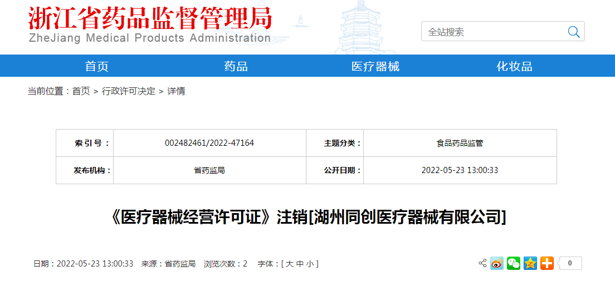This screenshot has width=615, height=281.
Task: Open 行政许可决定 breadcrumb link
Action: [x=129, y=91]
